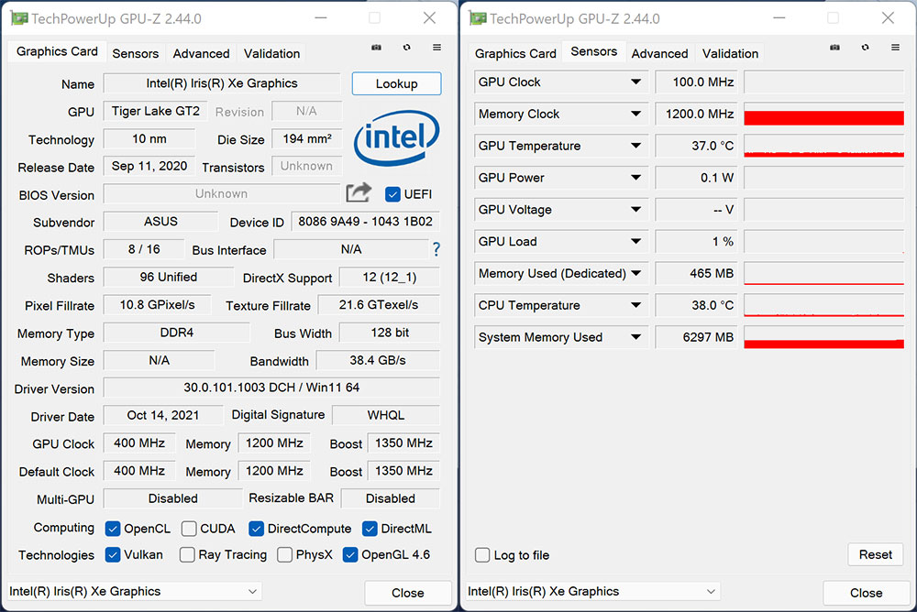Click the Name field with Intel Iris Xe
This screenshot has height=612, width=917.
click(x=222, y=83)
